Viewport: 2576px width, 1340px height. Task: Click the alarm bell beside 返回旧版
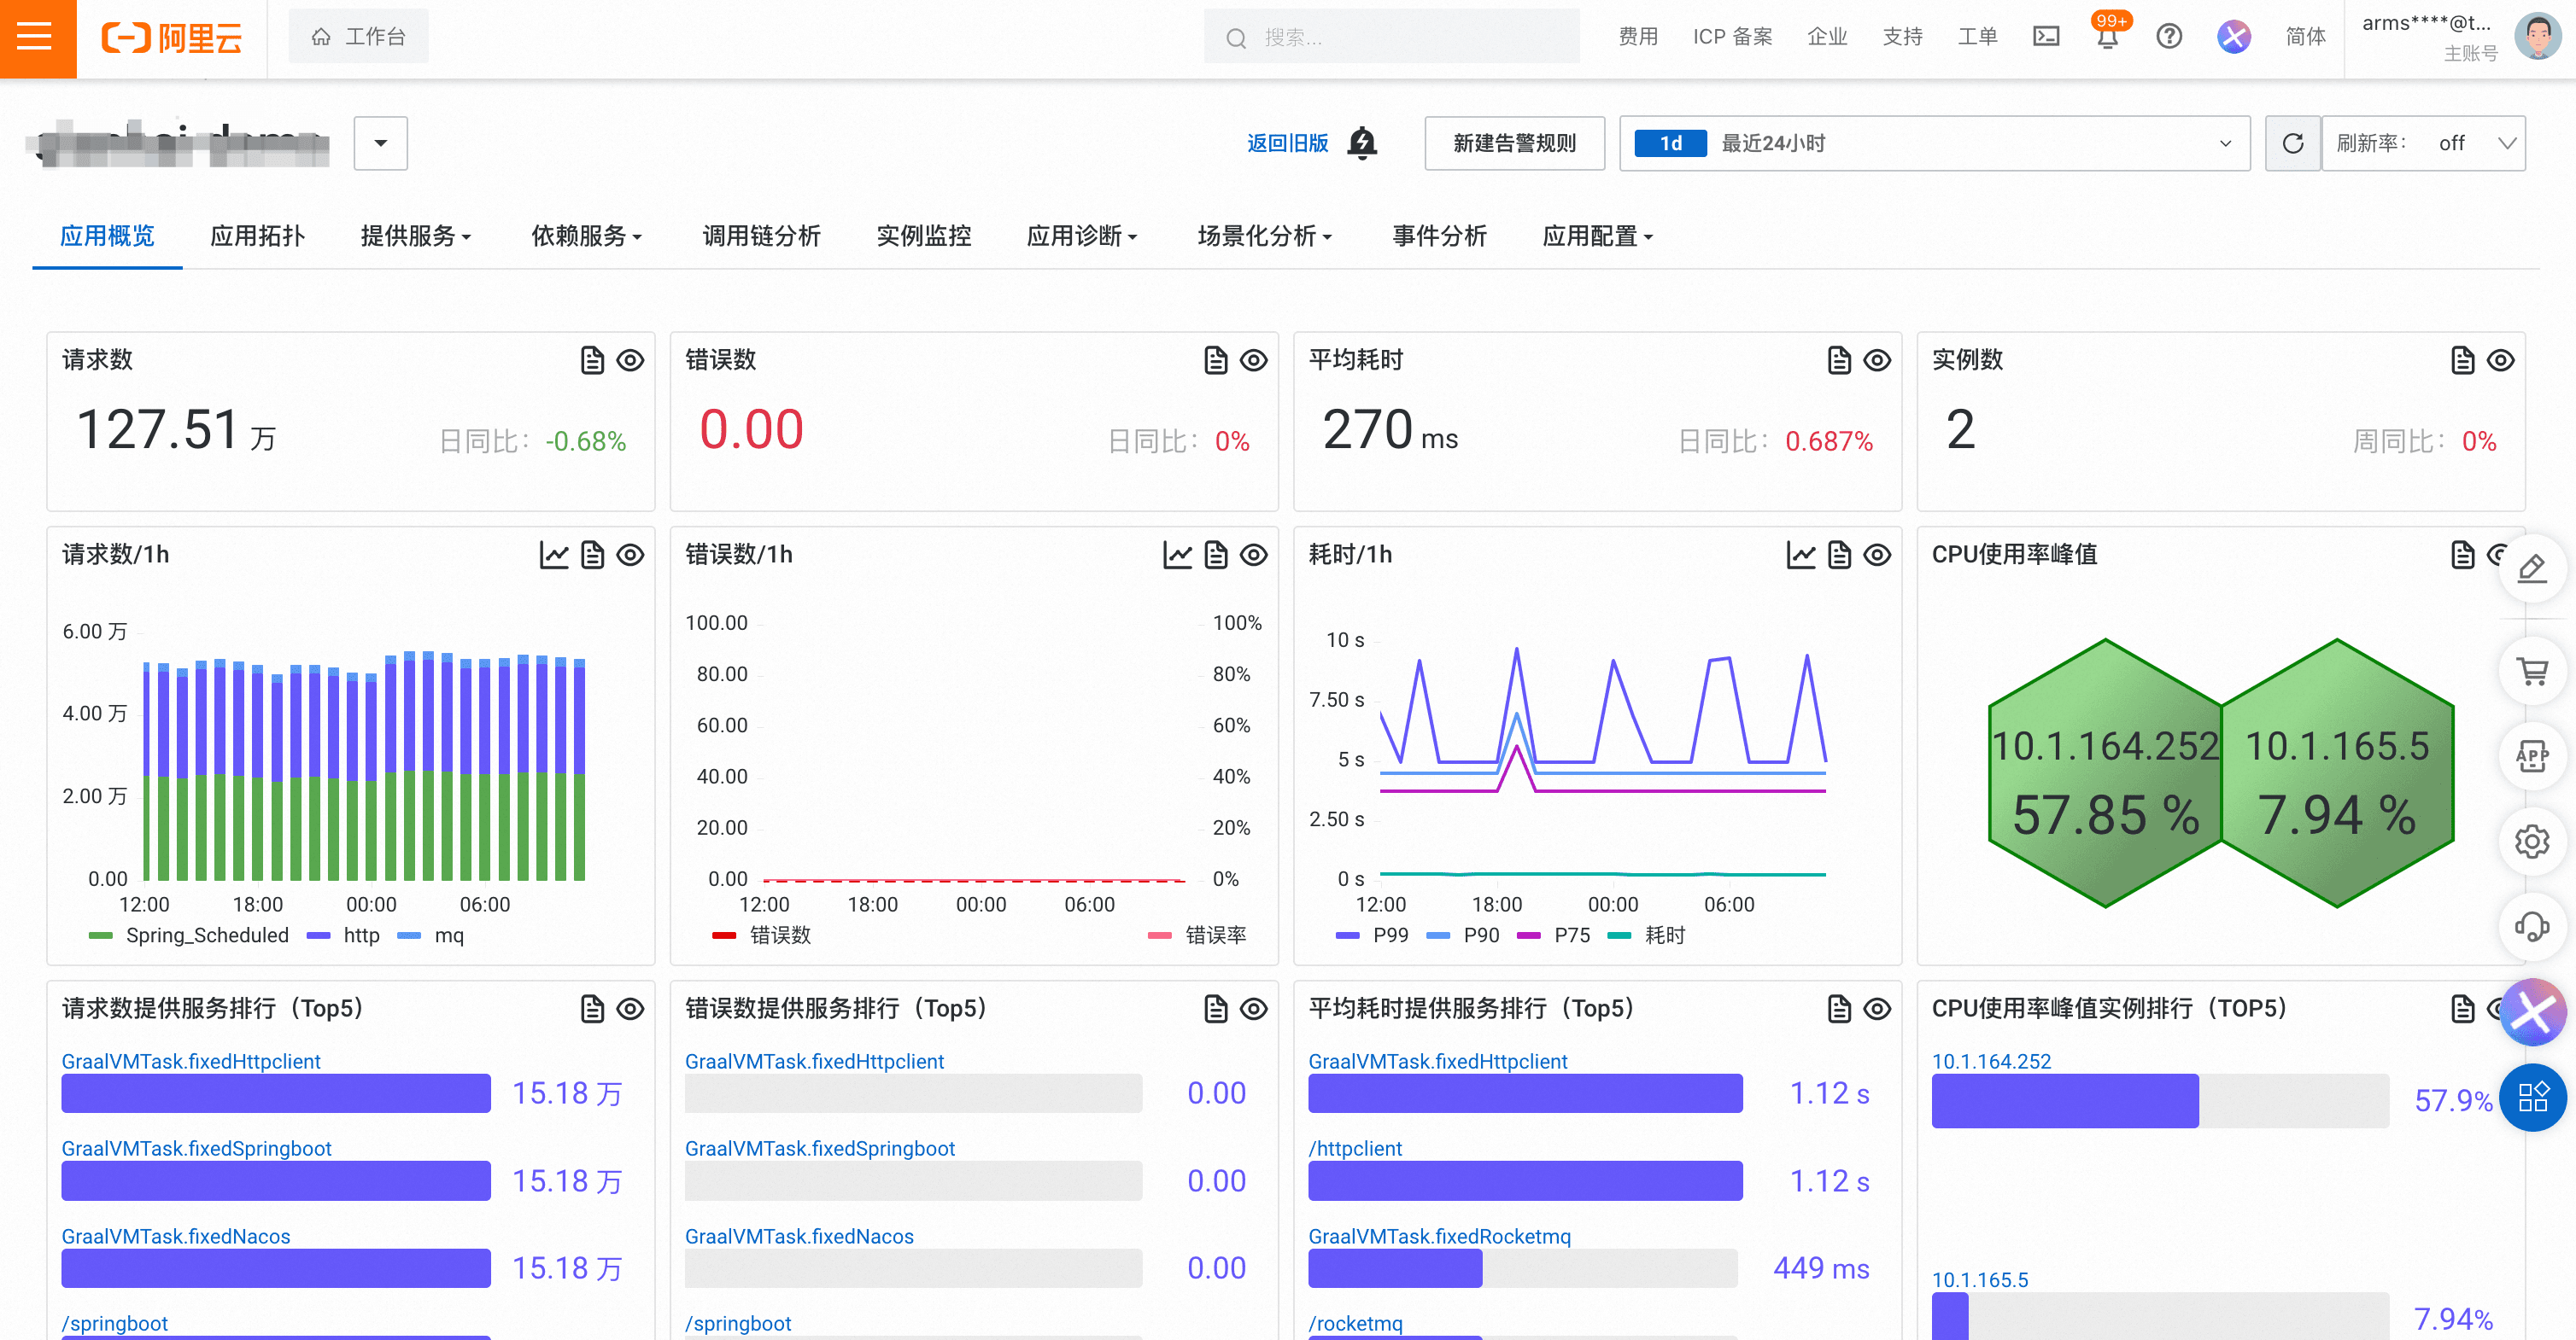(x=1361, y=143)
